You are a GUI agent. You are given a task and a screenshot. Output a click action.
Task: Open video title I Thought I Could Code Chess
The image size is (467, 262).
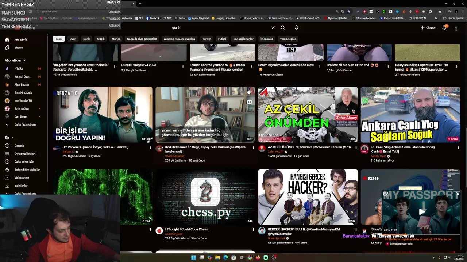(x=188, y=229)
